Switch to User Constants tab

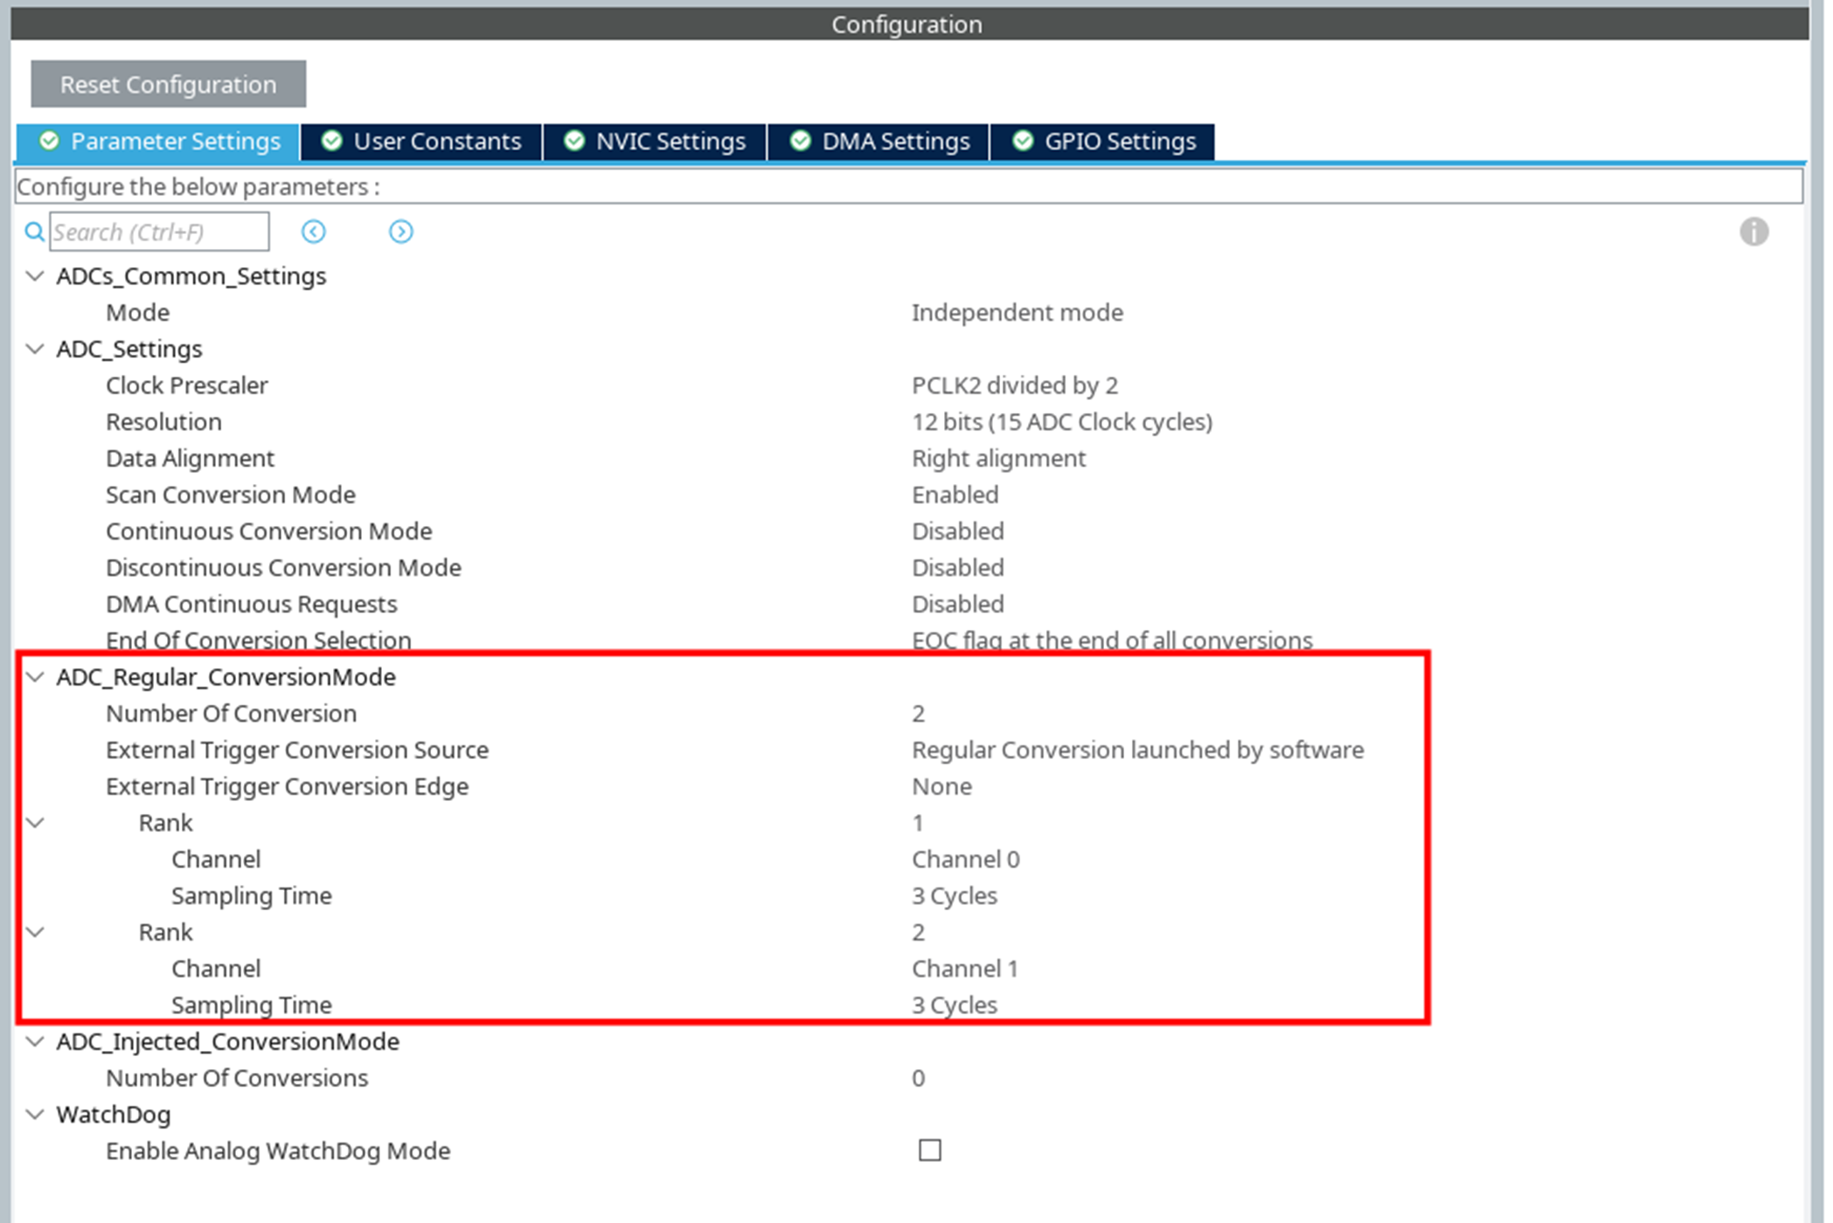point(421,142)
